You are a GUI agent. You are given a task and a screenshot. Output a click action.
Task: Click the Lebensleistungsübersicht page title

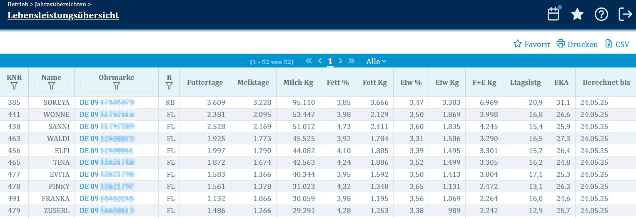click(63, 15)
